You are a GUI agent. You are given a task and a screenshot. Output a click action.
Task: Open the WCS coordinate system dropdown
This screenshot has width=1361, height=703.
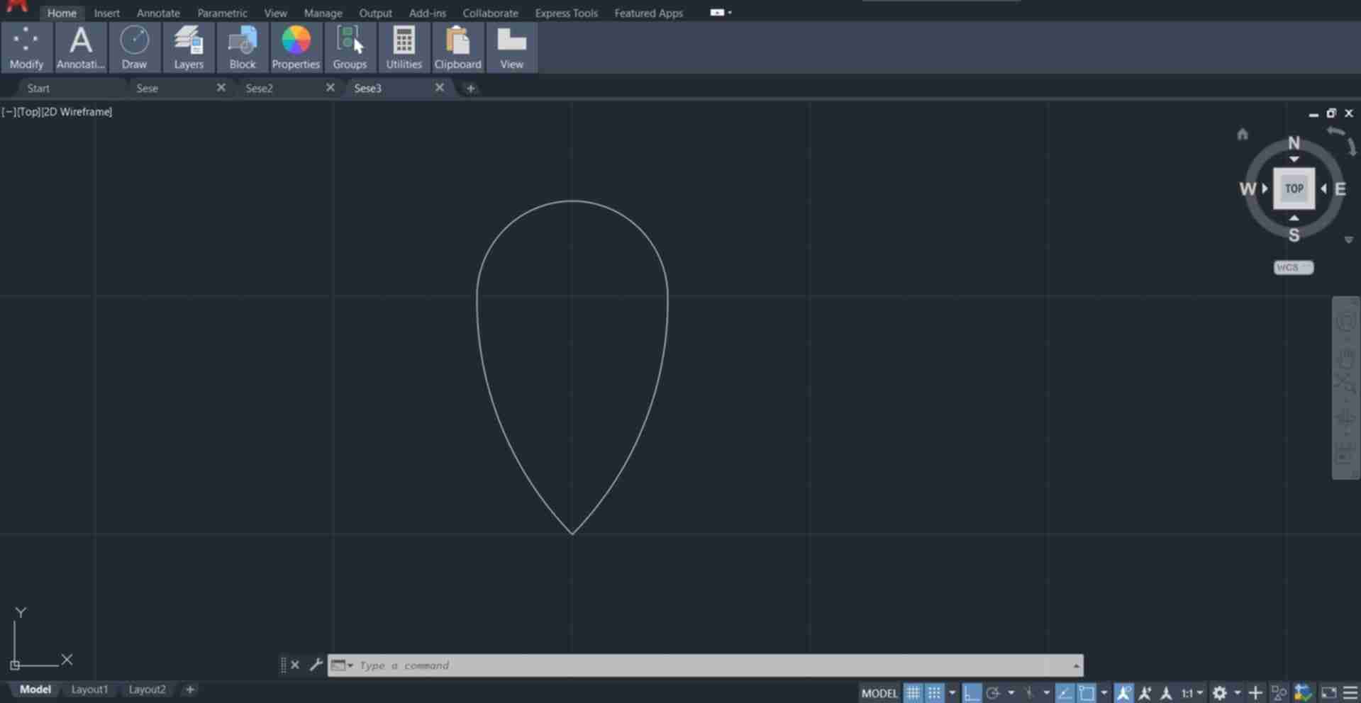[x=1294, y=267]
